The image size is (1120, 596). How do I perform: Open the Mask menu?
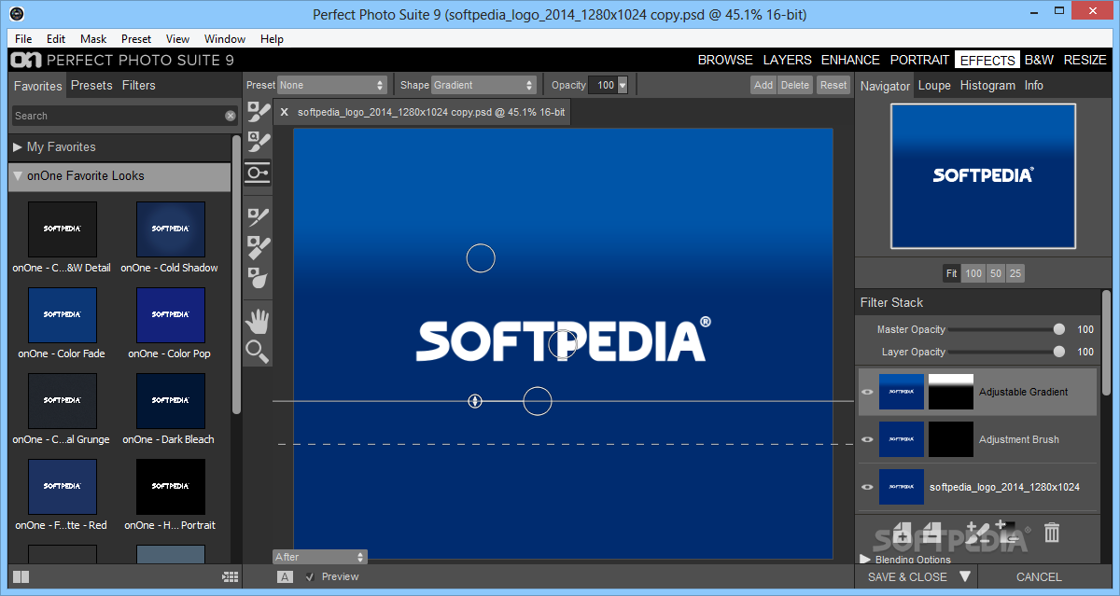pos(93,39)
